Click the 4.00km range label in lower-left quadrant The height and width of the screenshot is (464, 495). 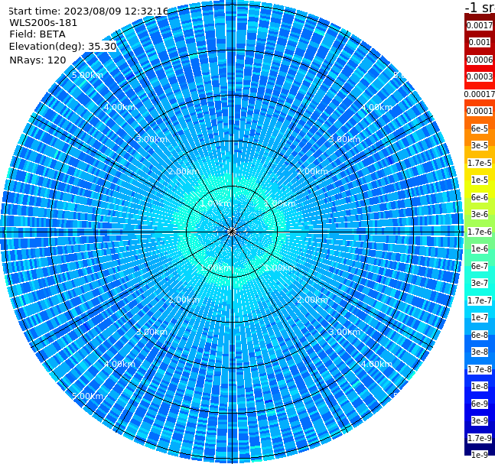(x=119, y=364)
